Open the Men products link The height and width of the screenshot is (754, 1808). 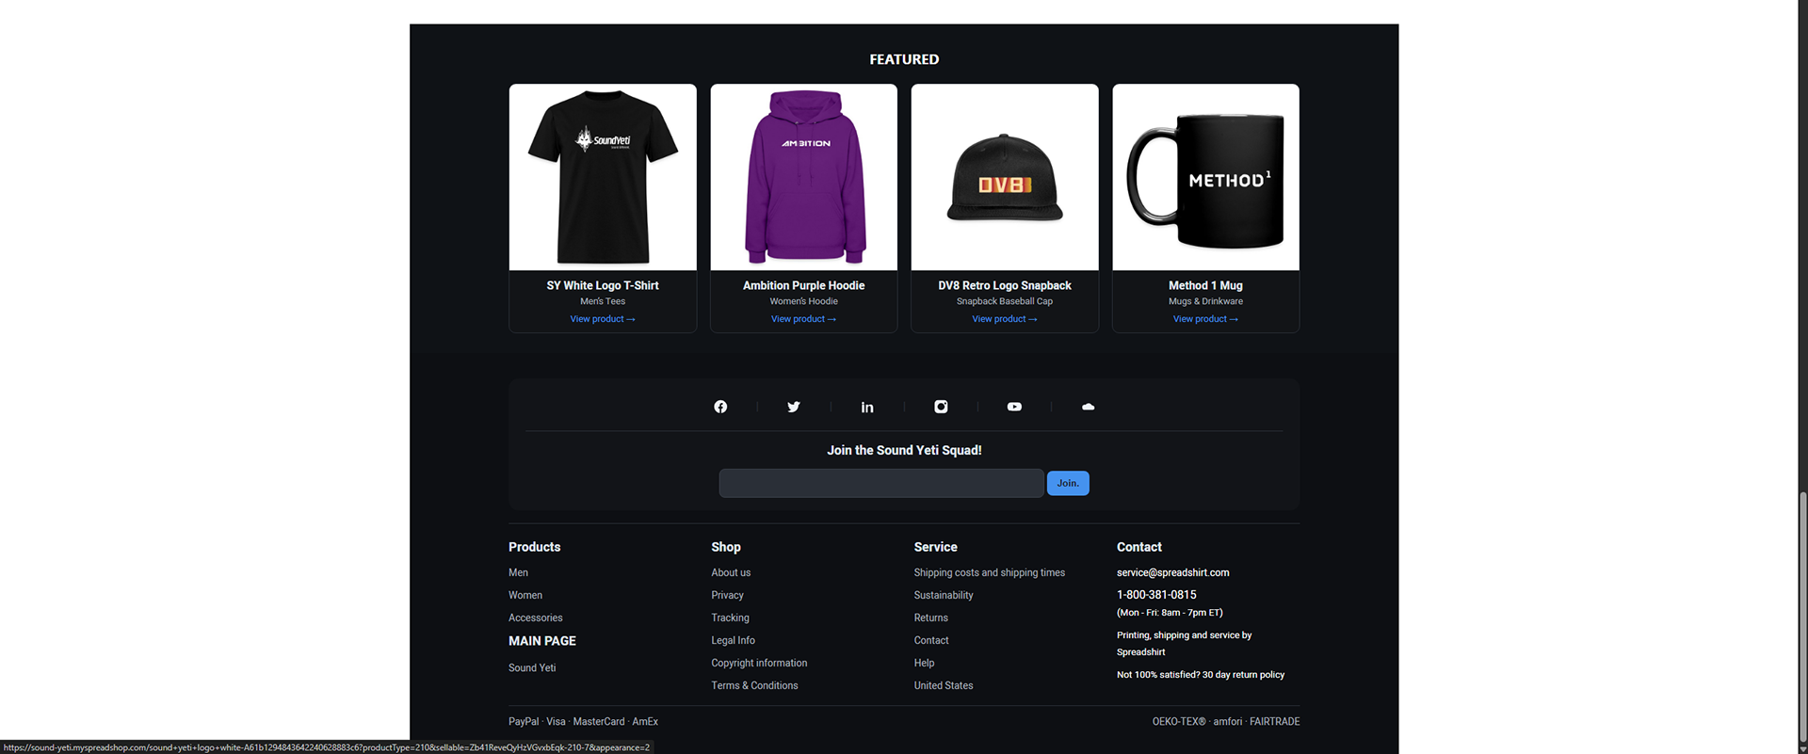(518, 572)
